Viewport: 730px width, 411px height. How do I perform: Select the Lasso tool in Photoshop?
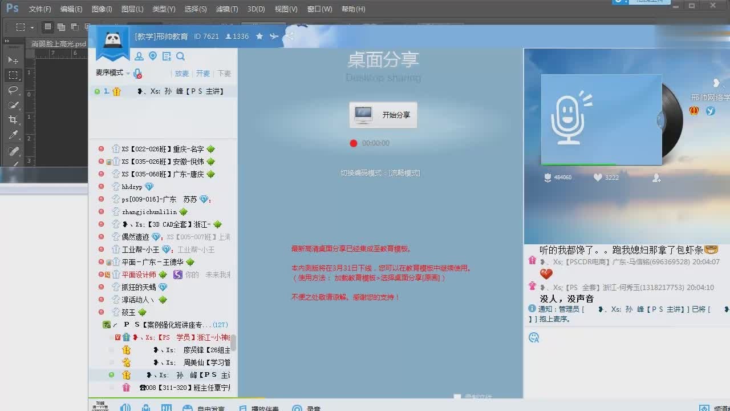tap(13, 90)
